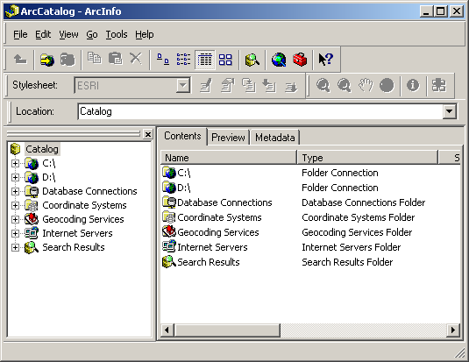Viewport: 469px width, 362px height.
Task: Open the Help menu
Action: pos(145,34)
